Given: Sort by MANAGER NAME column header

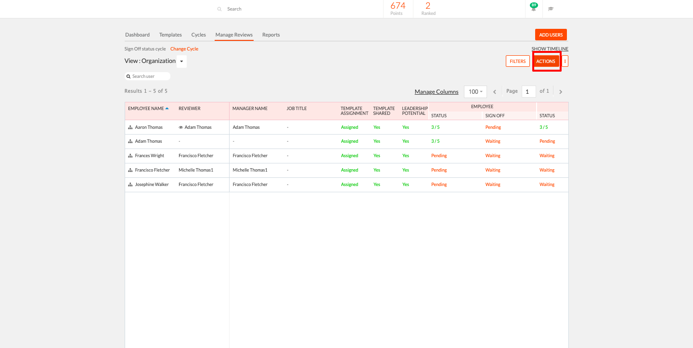Looking at the screenshot, I should (x=250, y=109).
